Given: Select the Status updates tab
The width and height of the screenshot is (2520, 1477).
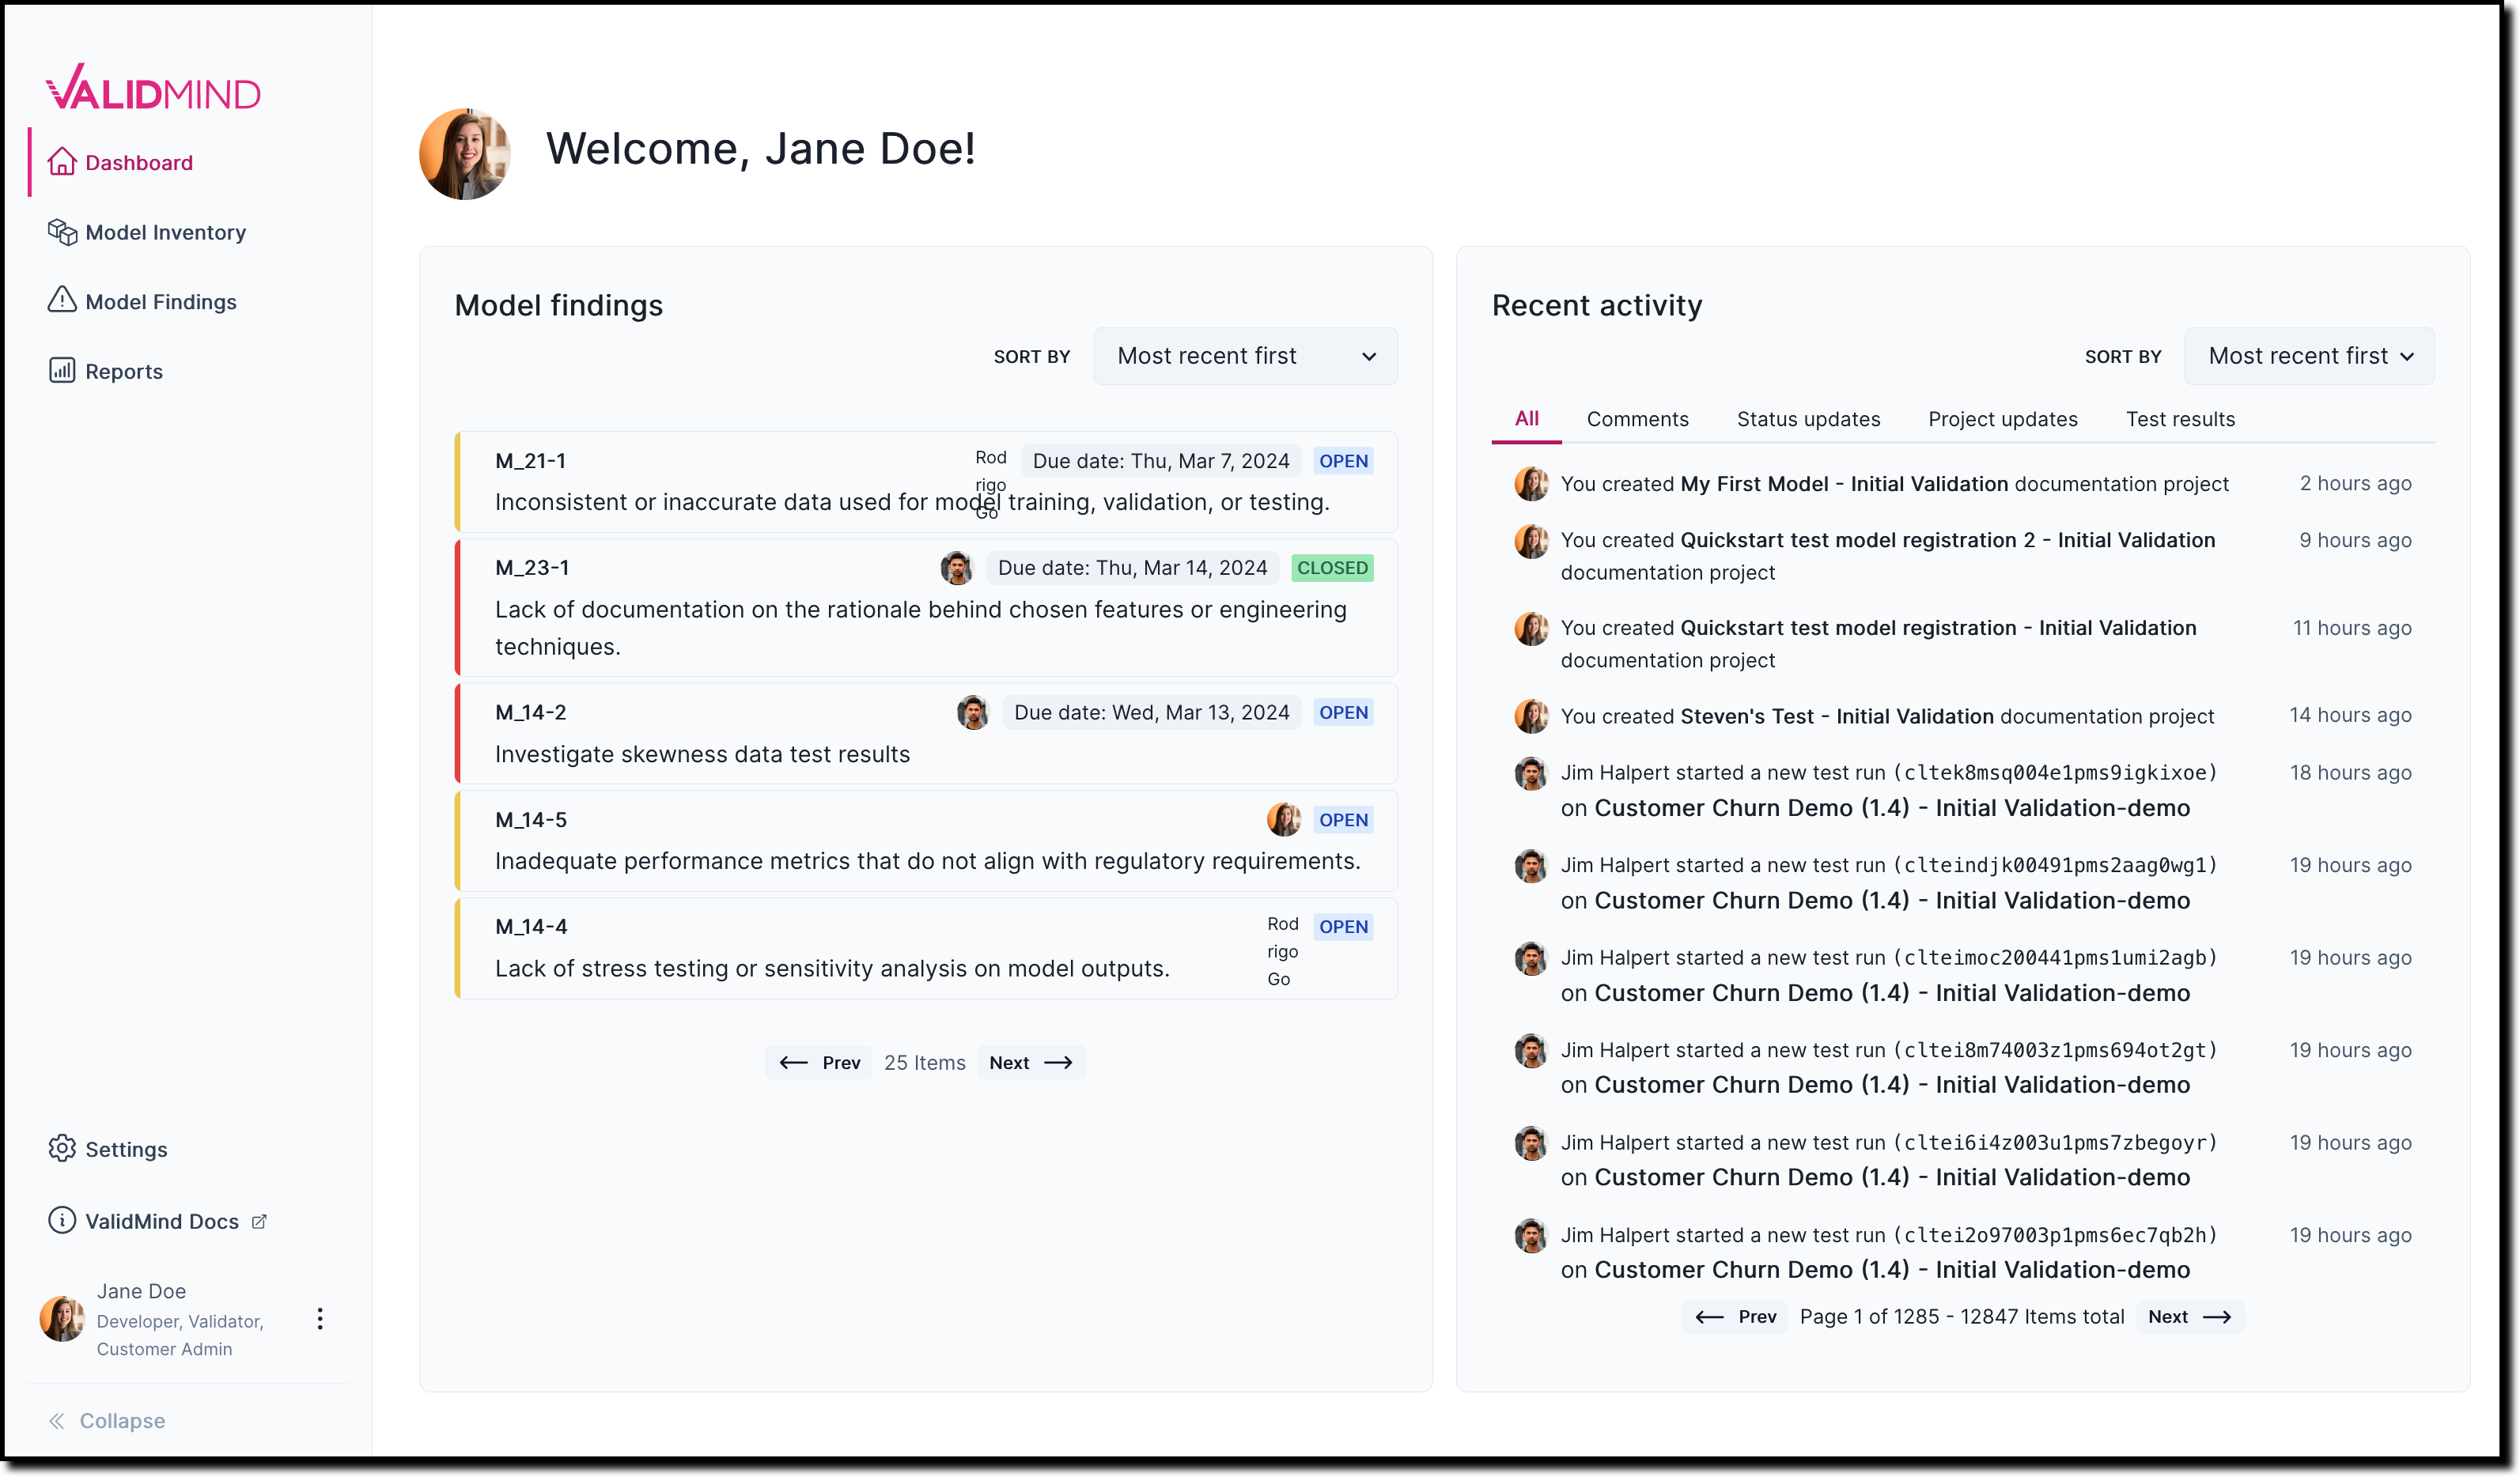Looking at the screenshot, I should pyautogui.click(x=1808, y=419).
